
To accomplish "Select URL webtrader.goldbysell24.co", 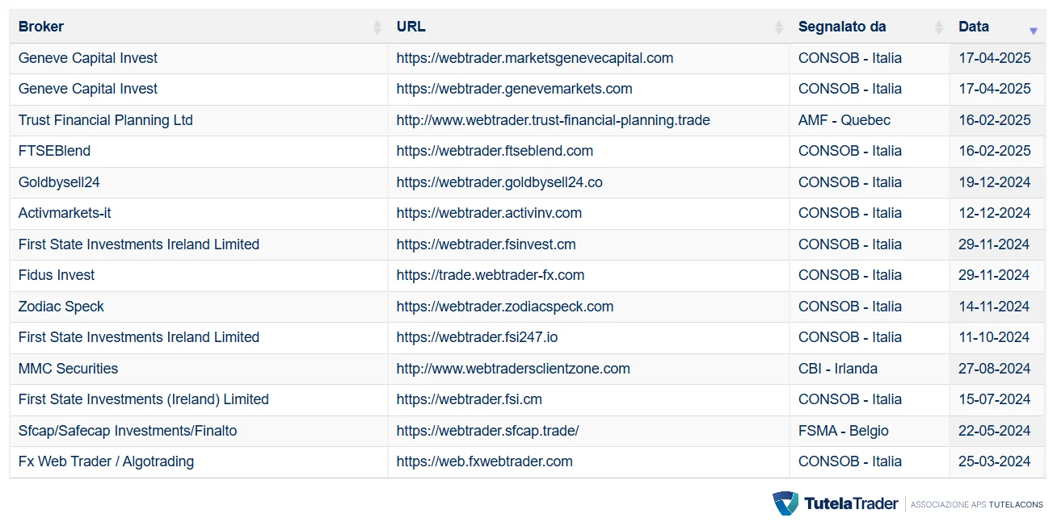I will pos(499,182).
